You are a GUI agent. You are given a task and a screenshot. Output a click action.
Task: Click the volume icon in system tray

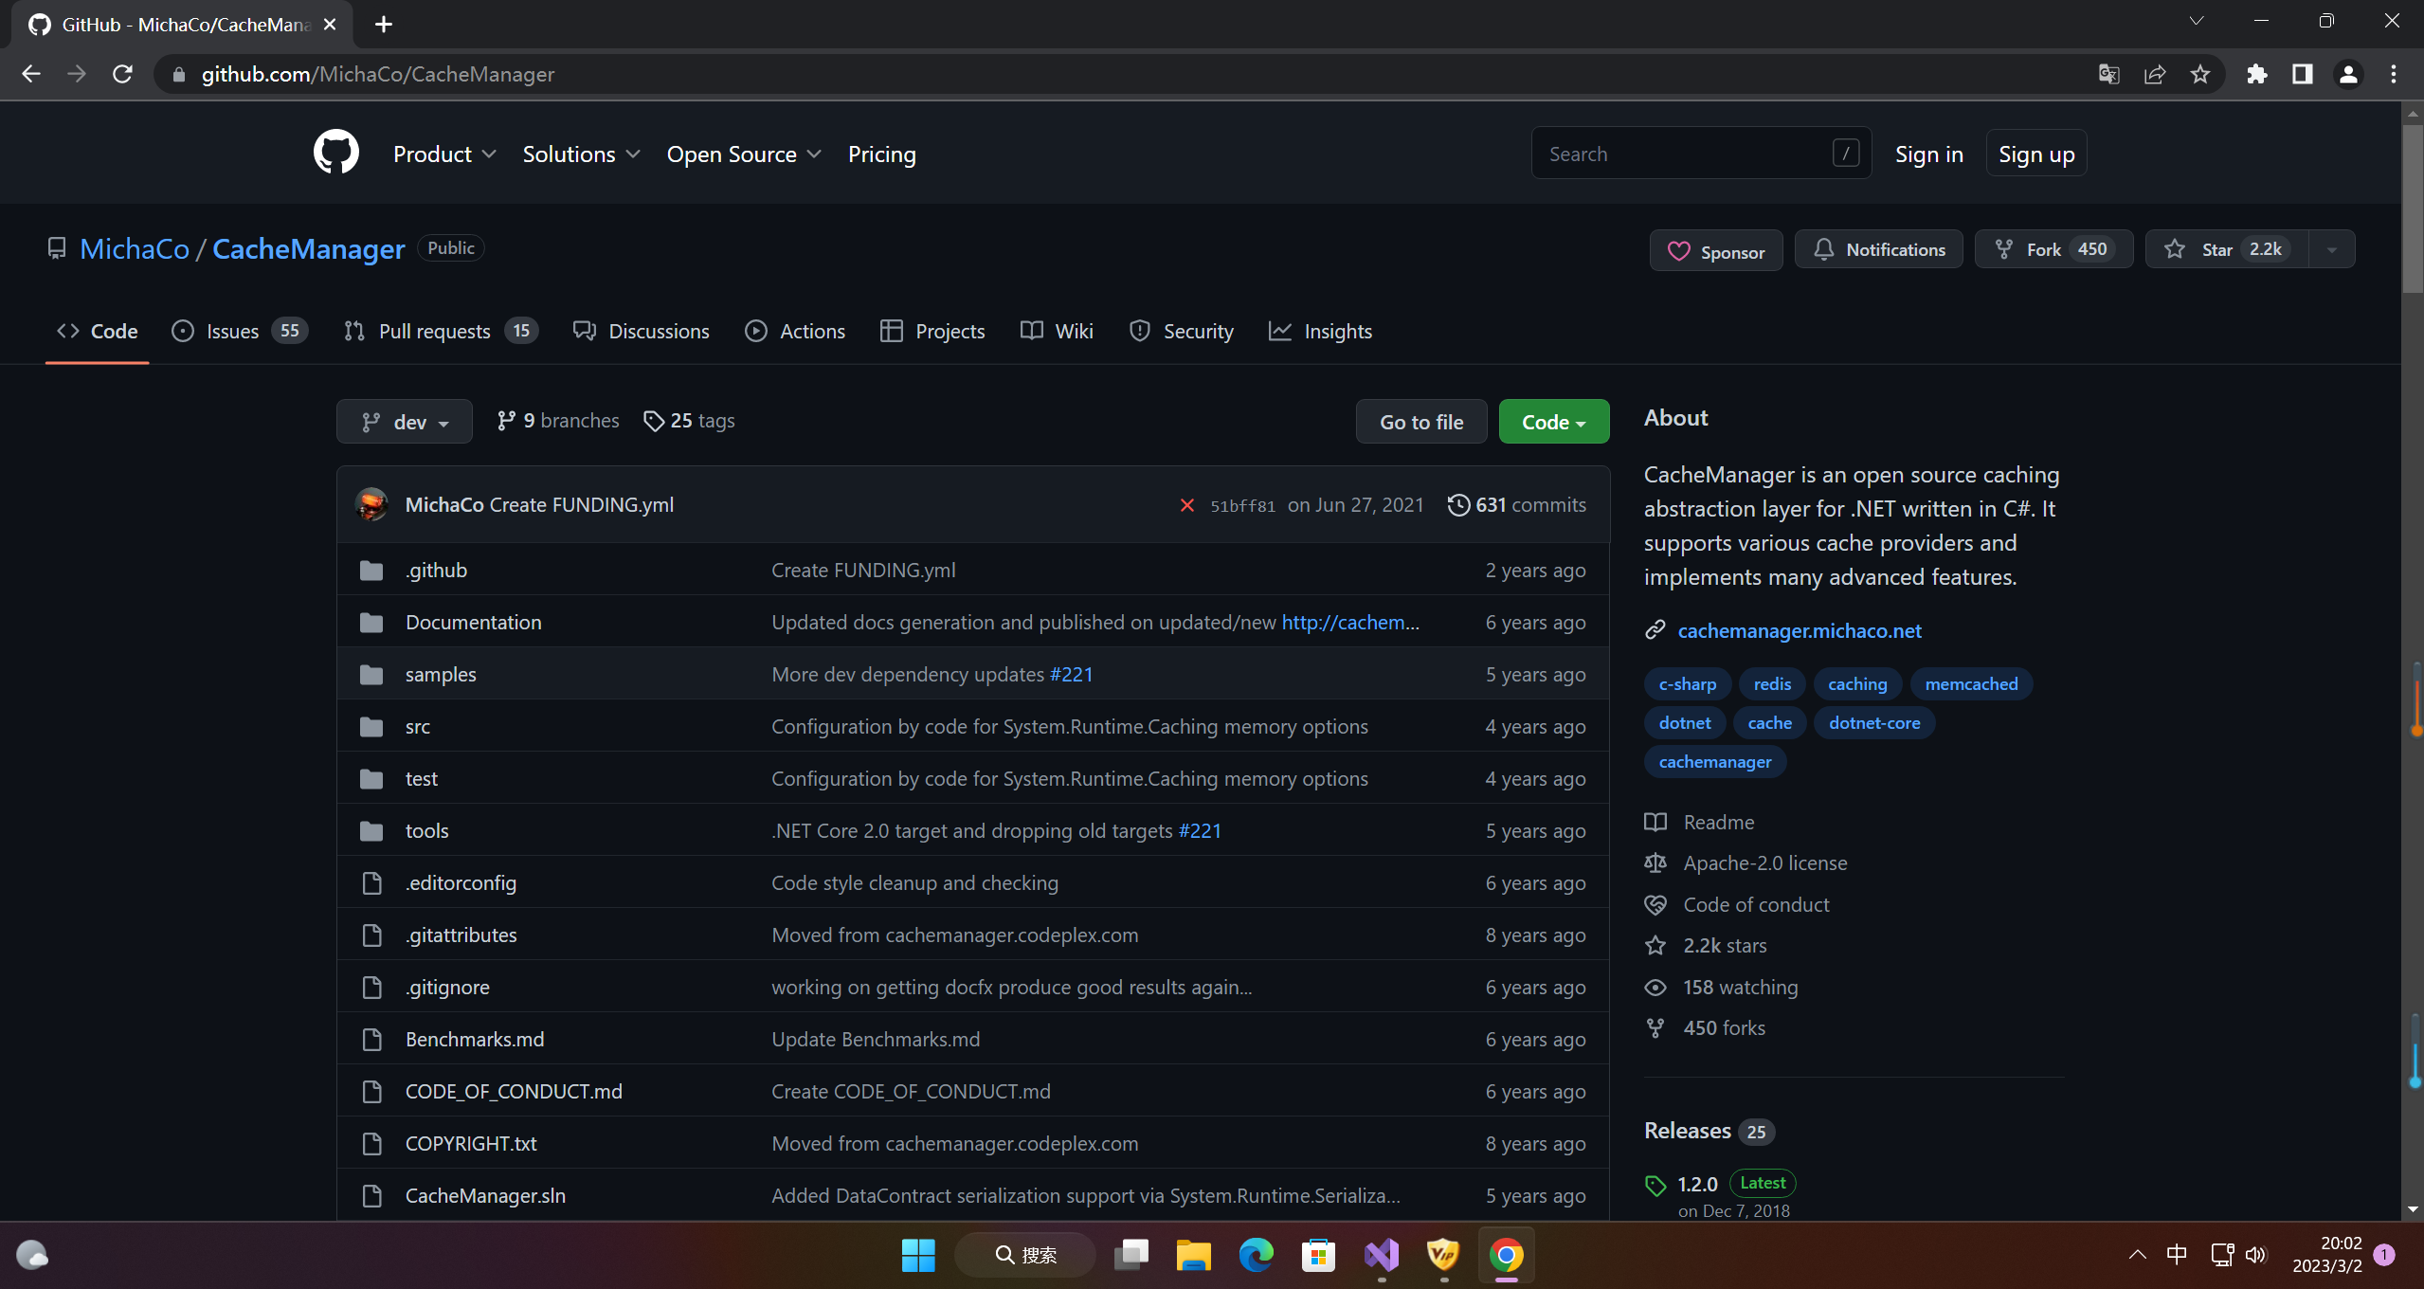2255,1255
